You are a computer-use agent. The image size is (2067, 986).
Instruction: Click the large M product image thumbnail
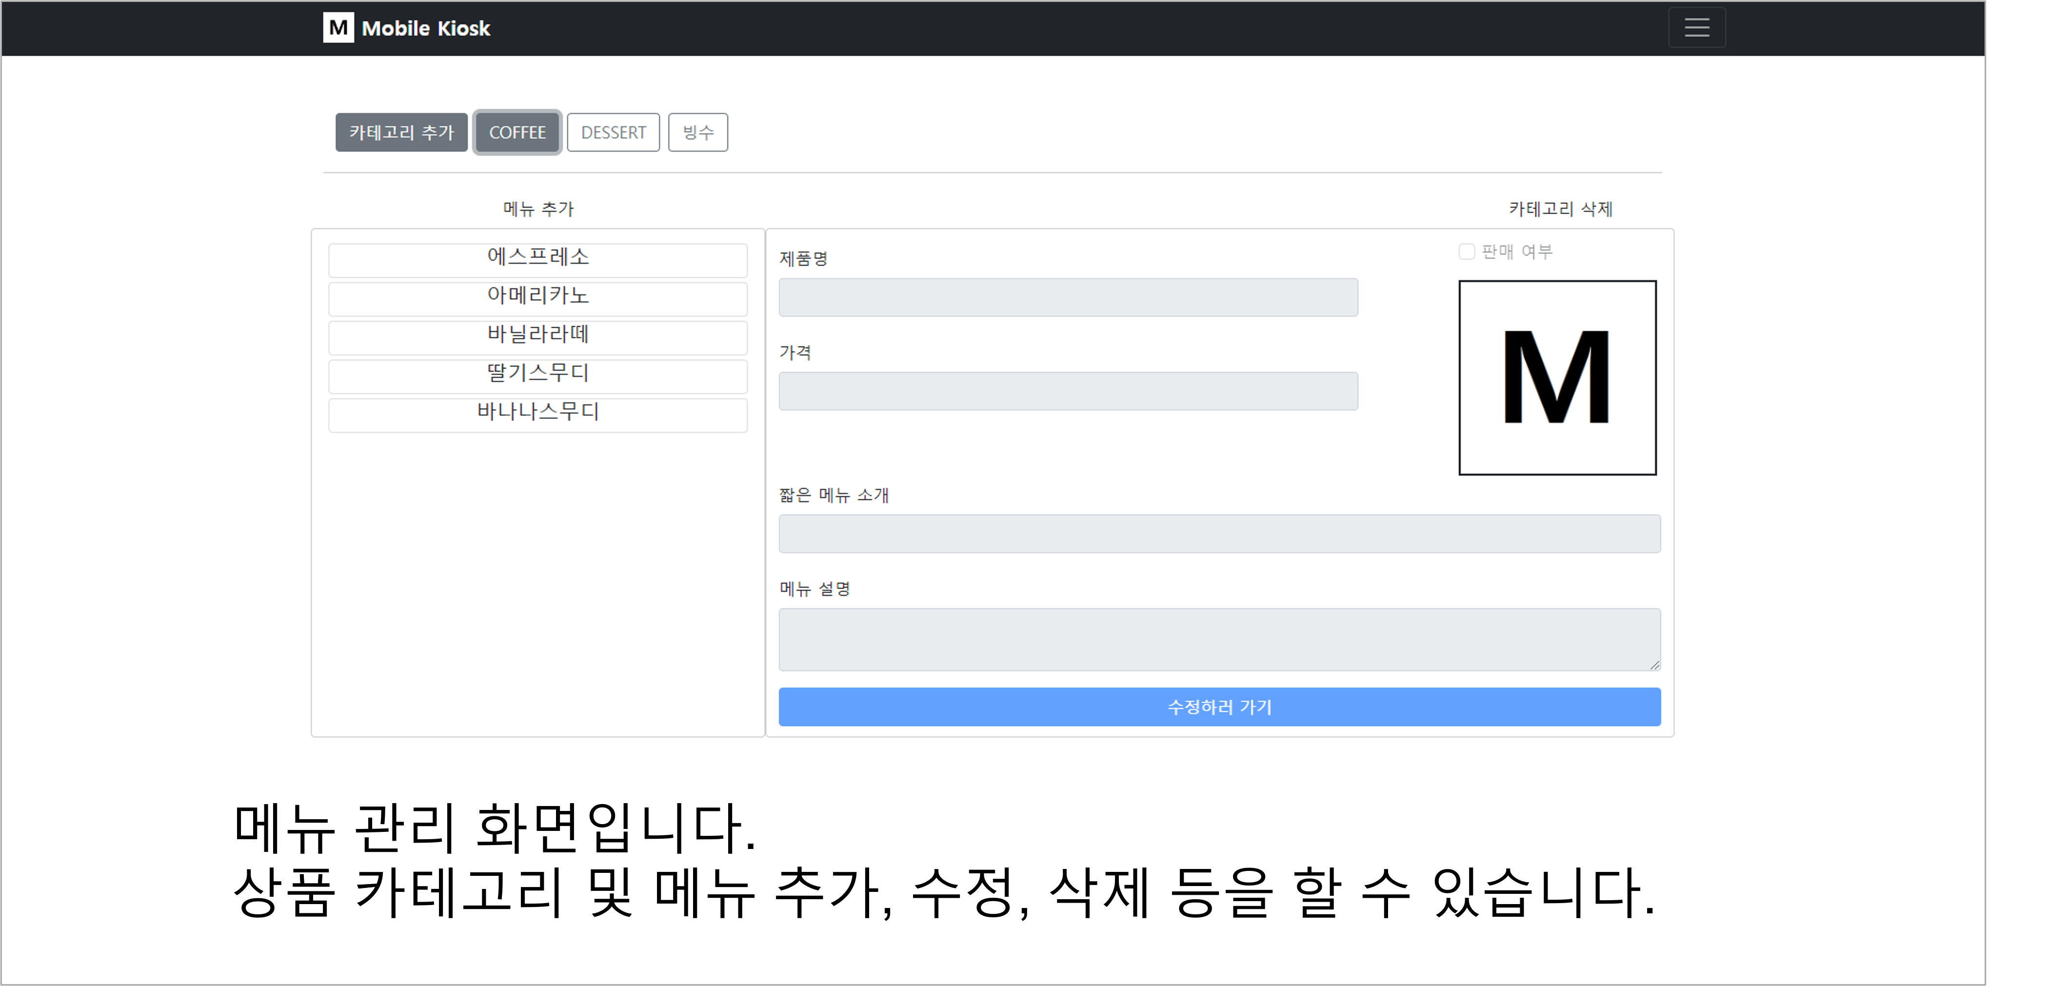[x=1557, y=378]
